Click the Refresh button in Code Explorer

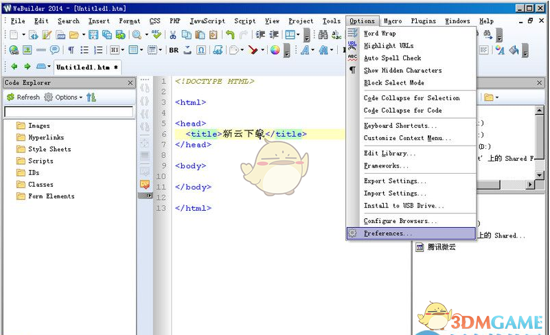click(23, 97)
